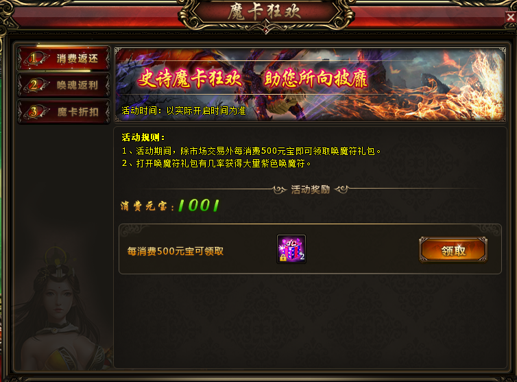Open the 消费返还 tab
This screenshot has height=382, width=517.
pyautogui.click(x=64, y=58)
